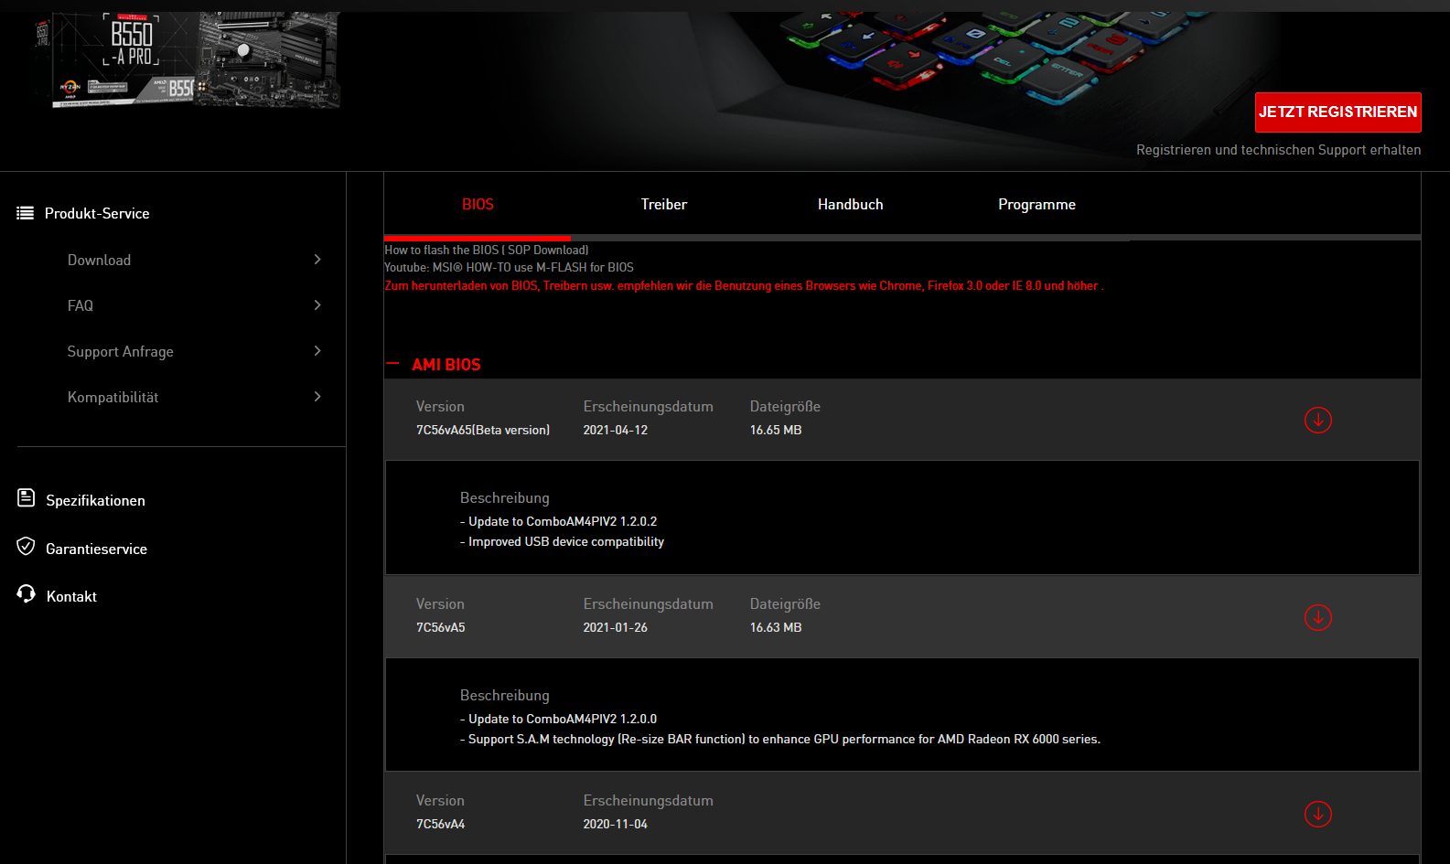1450x864 pixels.
Task: Select version text 7C56vA5
Action: click(441, 627)
